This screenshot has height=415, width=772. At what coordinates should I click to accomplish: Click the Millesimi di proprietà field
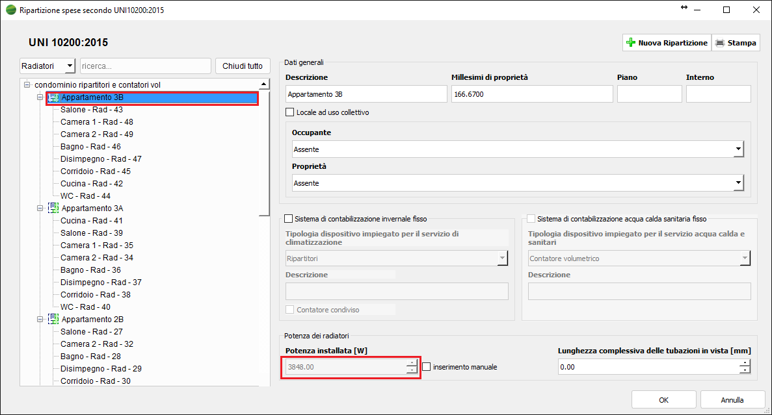pyautogui.click(x=531, y=94)
